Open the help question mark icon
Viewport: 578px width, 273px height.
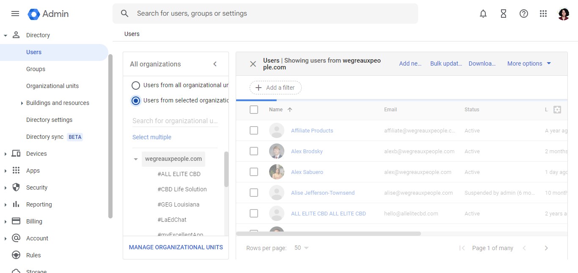524,14
